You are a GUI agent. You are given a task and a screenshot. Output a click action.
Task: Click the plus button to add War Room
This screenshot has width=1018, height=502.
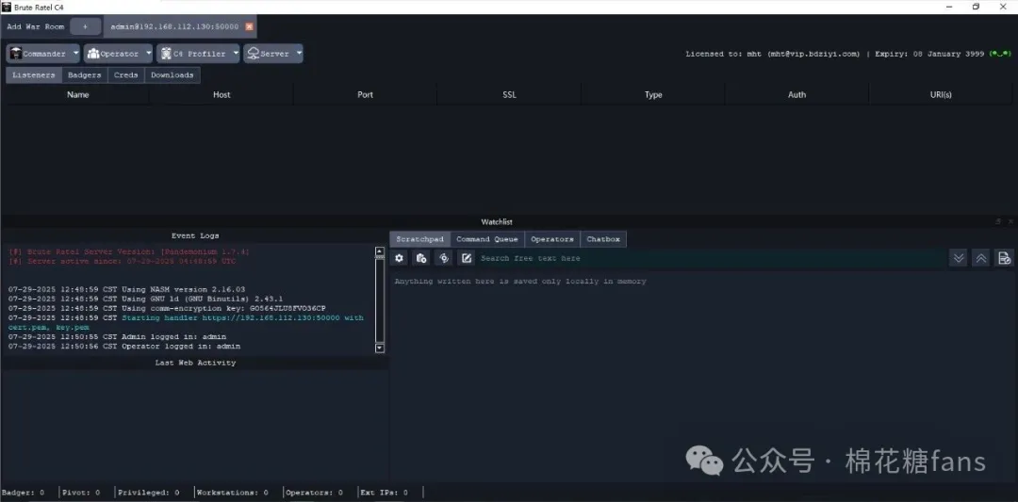click(85, 27)
